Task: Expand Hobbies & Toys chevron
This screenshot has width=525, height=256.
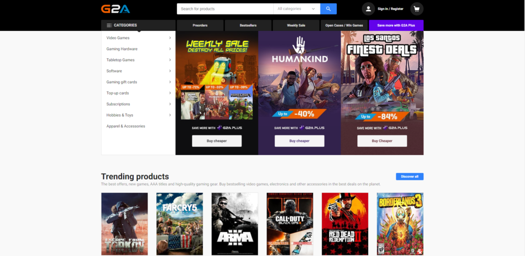Action: [170, 115]
